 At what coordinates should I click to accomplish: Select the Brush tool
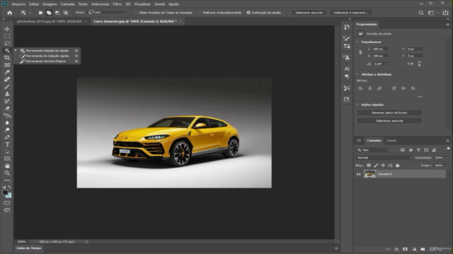7,87
